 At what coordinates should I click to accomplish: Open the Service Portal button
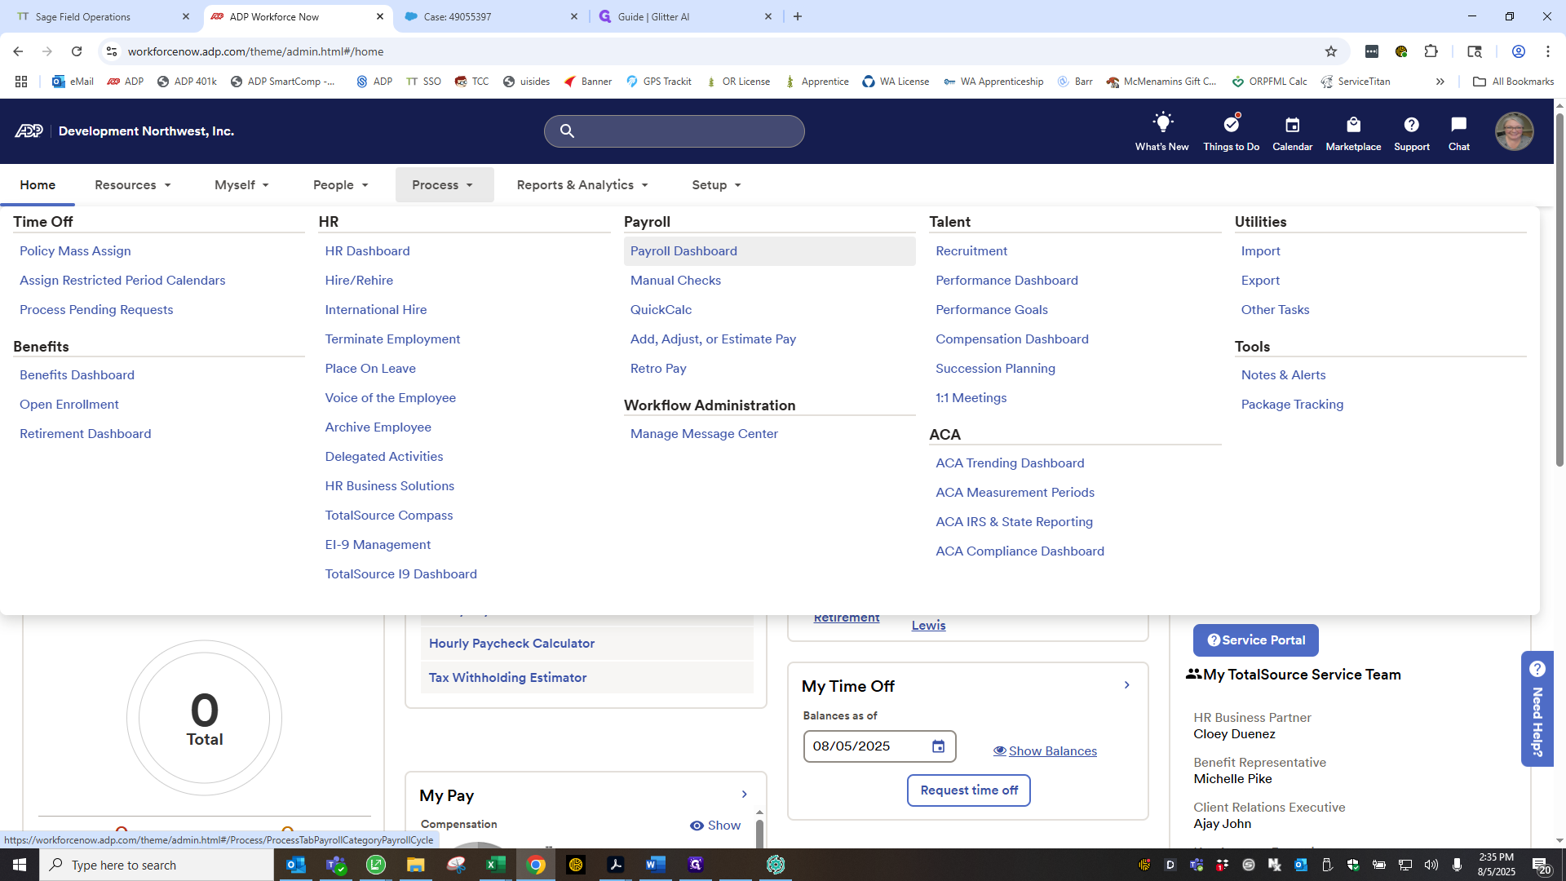(x=1256, y=640)
